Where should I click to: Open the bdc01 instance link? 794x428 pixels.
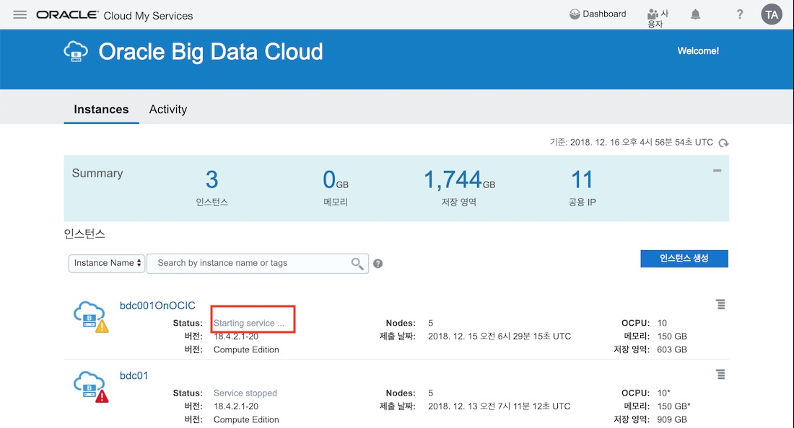click(x=134, y=375)
